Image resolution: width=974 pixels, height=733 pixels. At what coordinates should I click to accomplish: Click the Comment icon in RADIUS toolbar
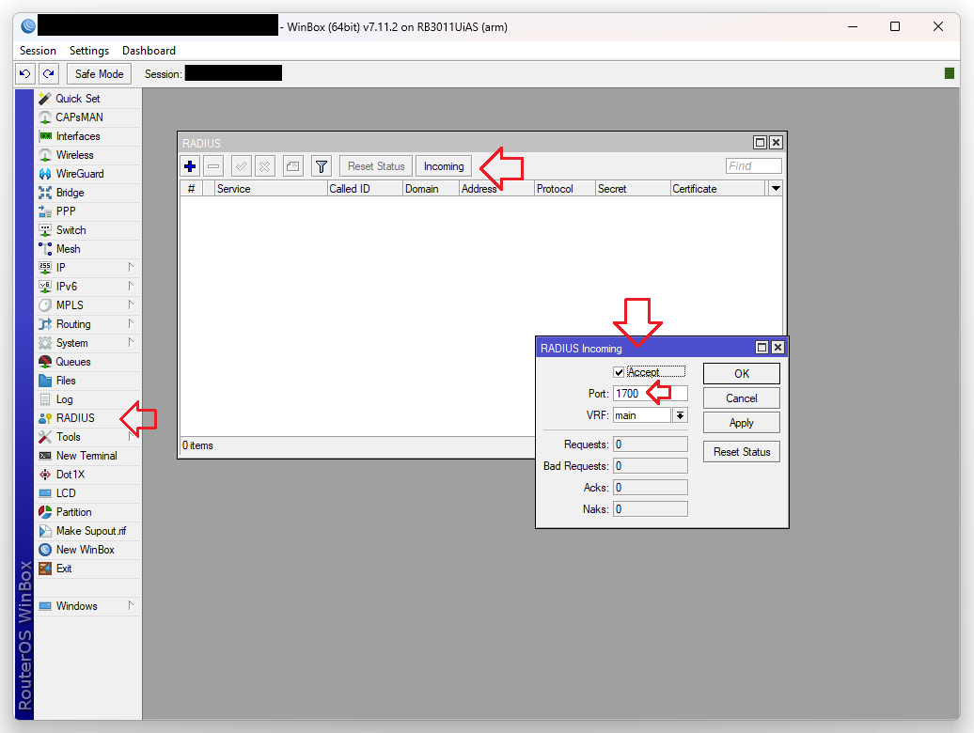coord(292,166)
